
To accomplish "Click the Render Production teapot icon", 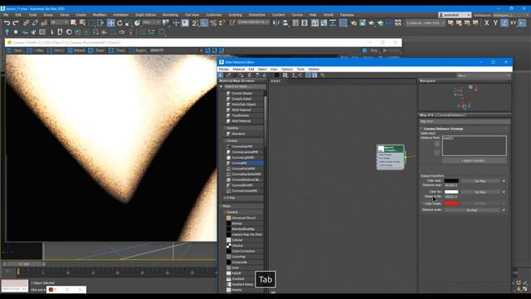I will pos(372,23).
